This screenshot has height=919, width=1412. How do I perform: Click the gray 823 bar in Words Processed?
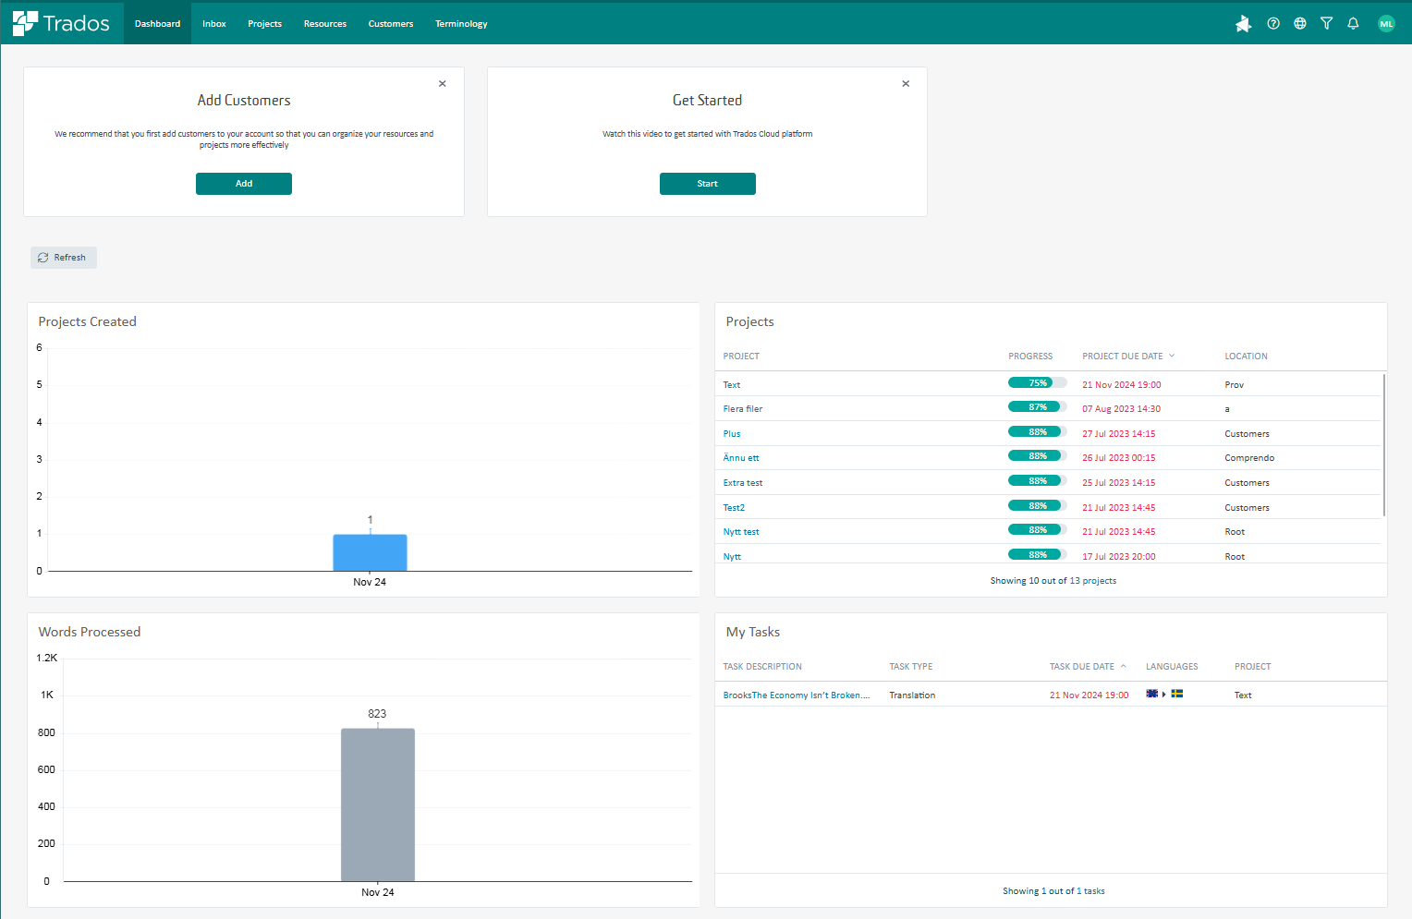(378, 804)
